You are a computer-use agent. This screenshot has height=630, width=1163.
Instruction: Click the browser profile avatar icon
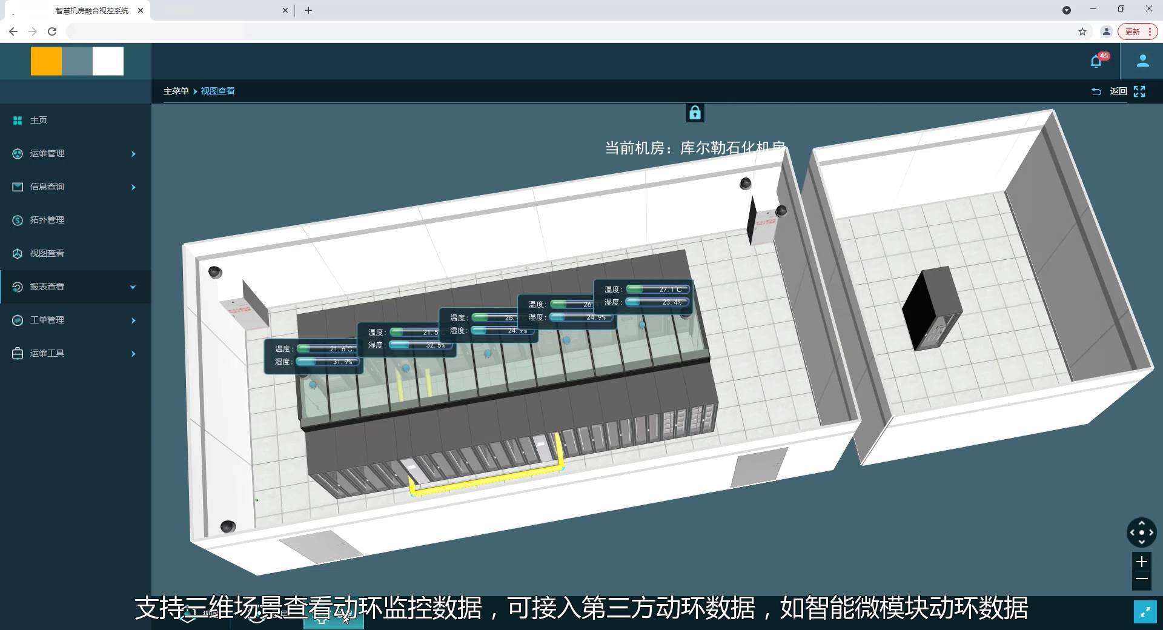click(1106, 31)
